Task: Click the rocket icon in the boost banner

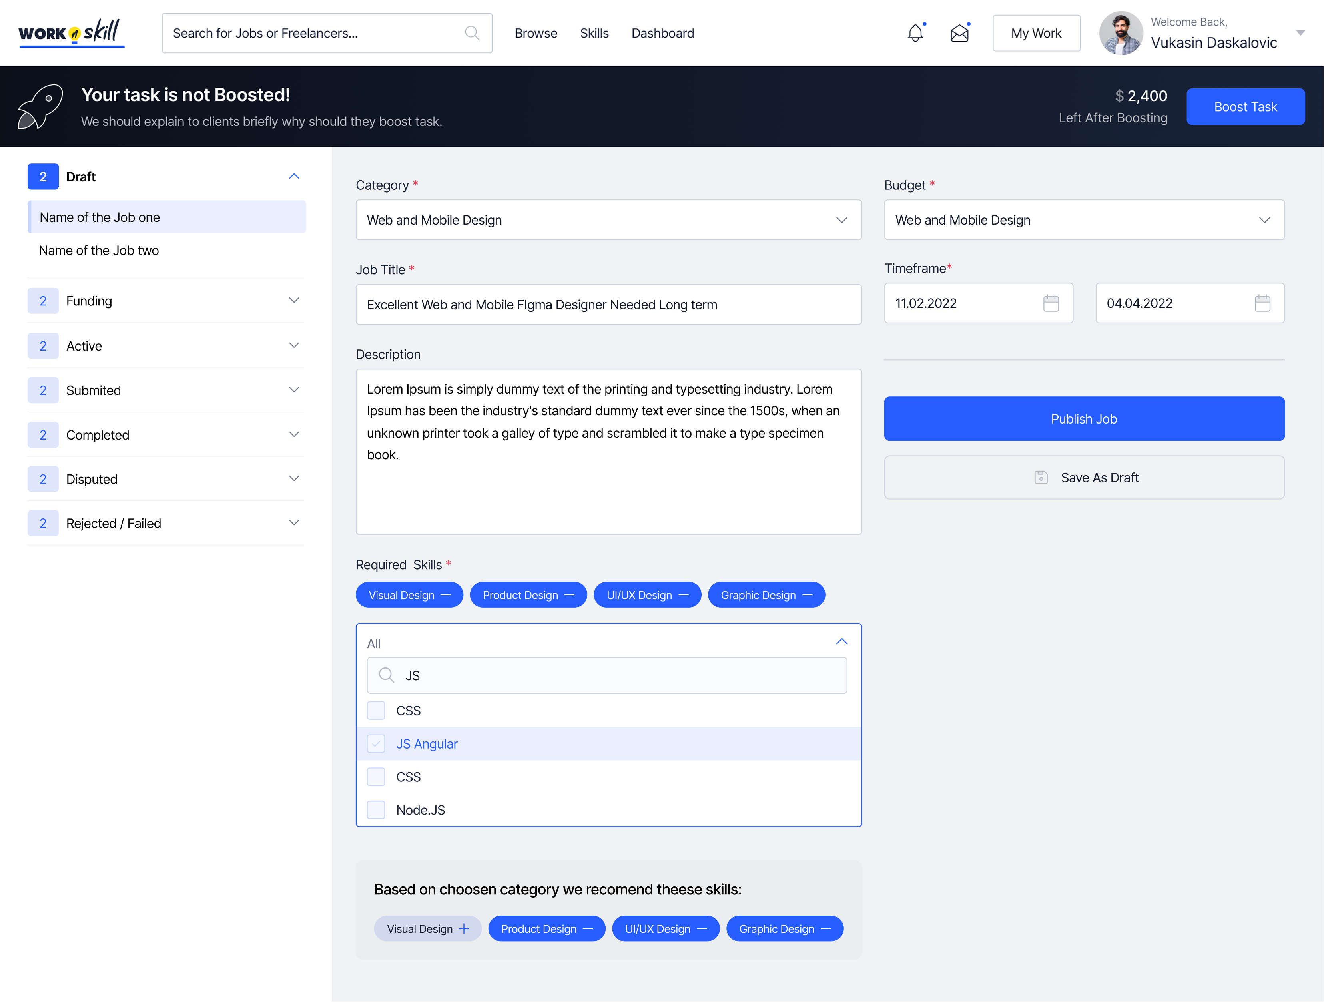Action: click(x=40, y=107)
